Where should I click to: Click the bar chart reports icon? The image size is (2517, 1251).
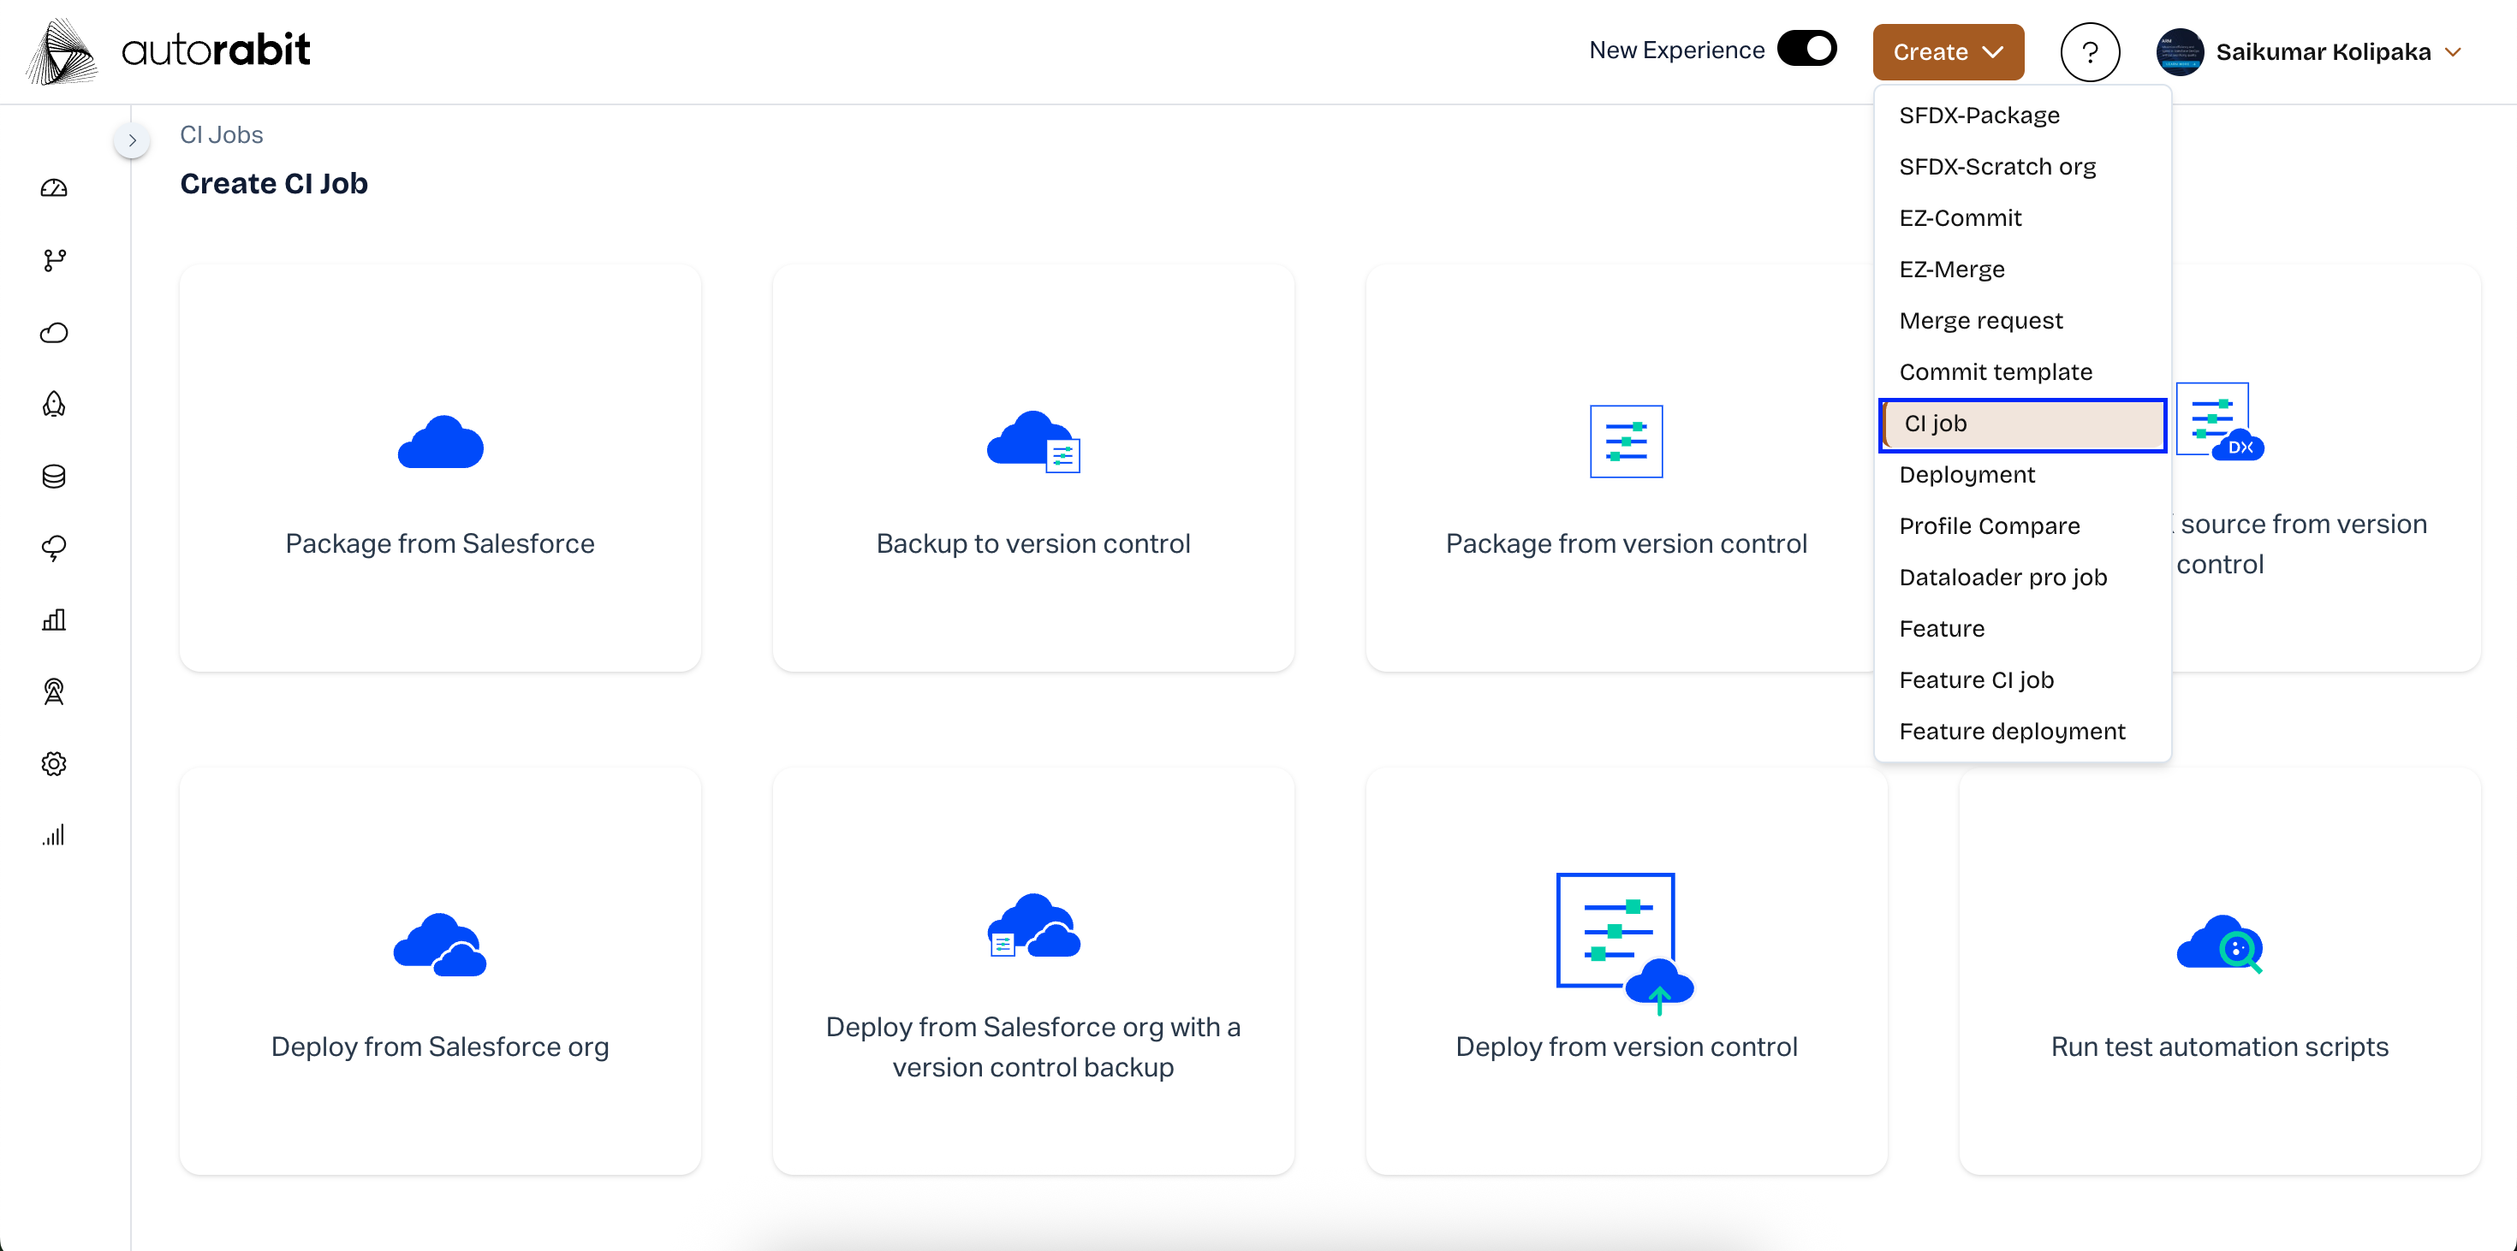pos(54,620)
